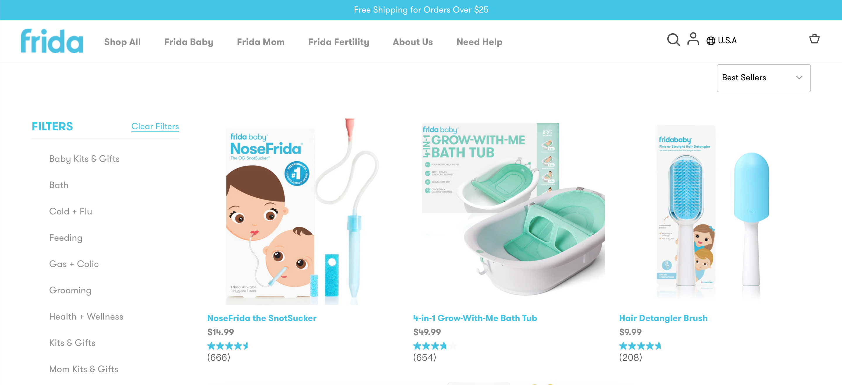Open the Frida Baby menu
The image size is (842, 385).
pyautogui.click(x=189, y=42)
